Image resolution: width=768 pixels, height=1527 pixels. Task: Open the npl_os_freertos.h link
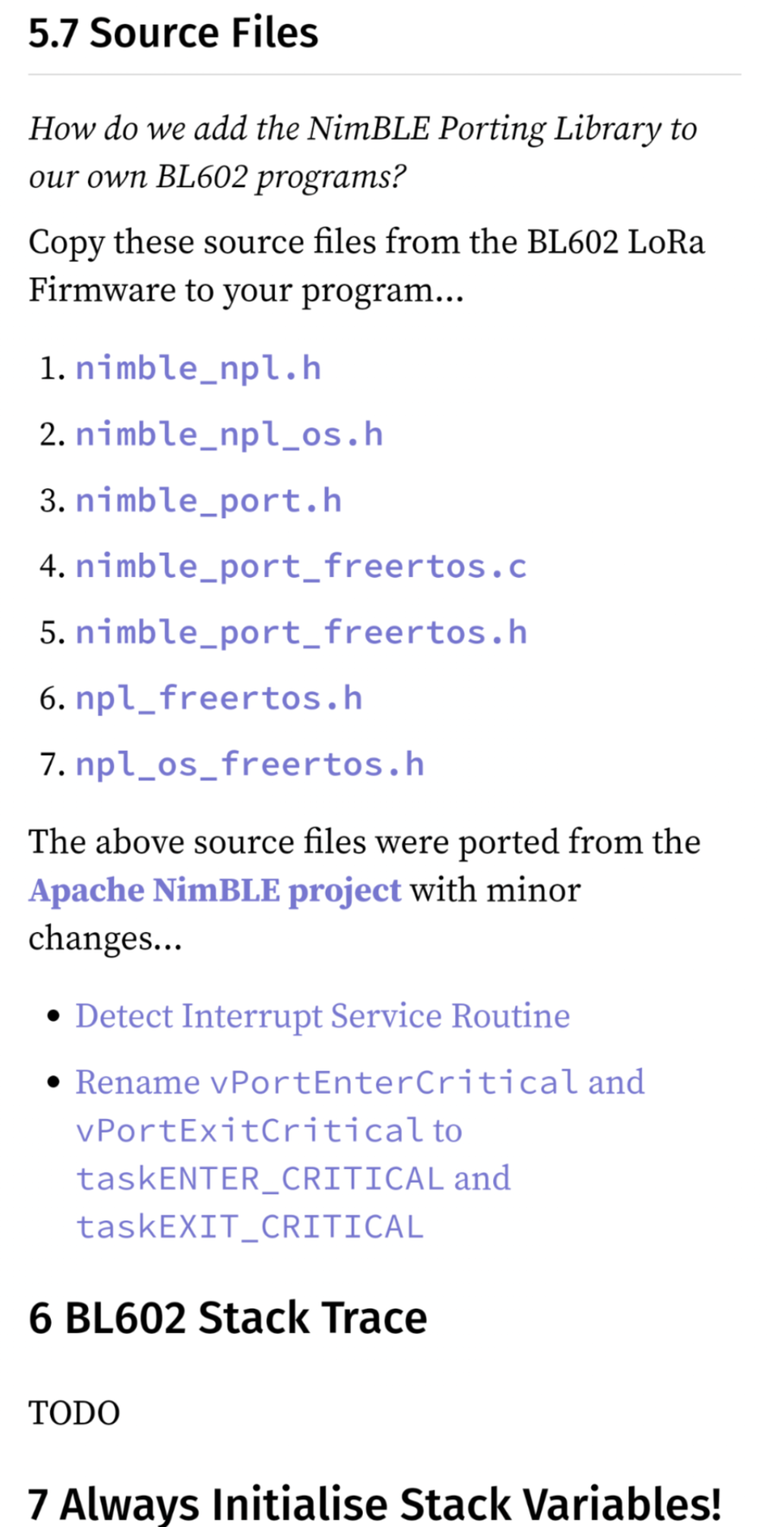pyautogui.click(x=250, y=764)
